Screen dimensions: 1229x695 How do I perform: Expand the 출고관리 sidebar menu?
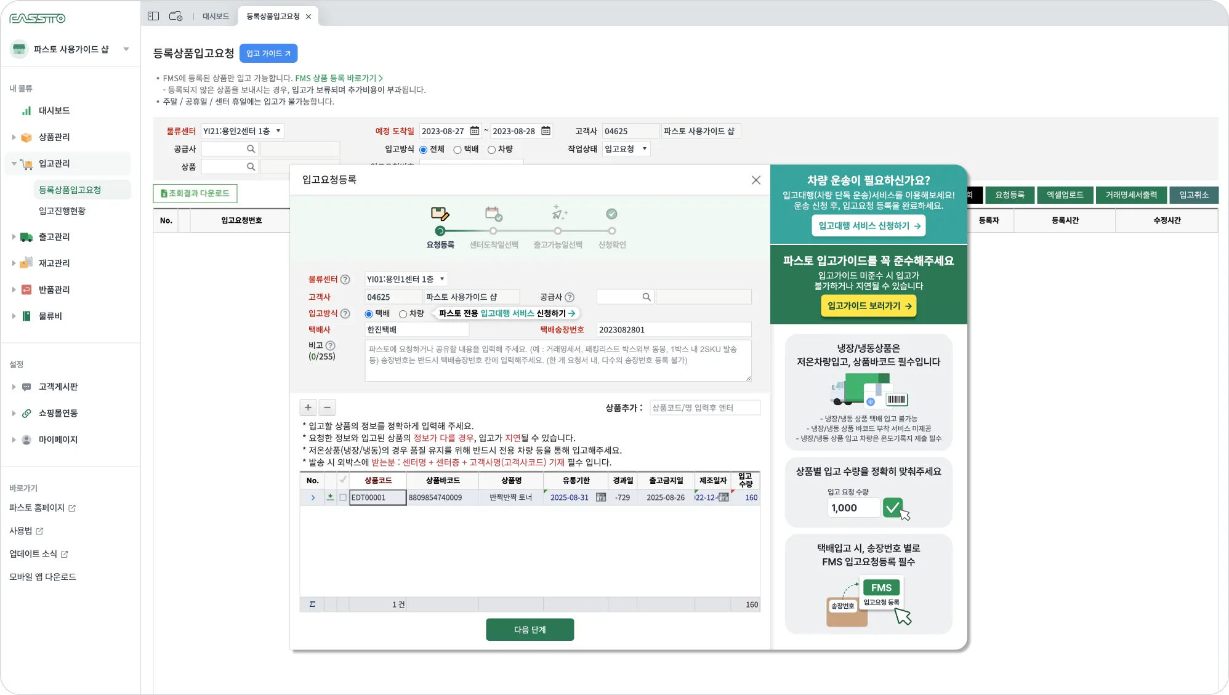click(54, 237)
